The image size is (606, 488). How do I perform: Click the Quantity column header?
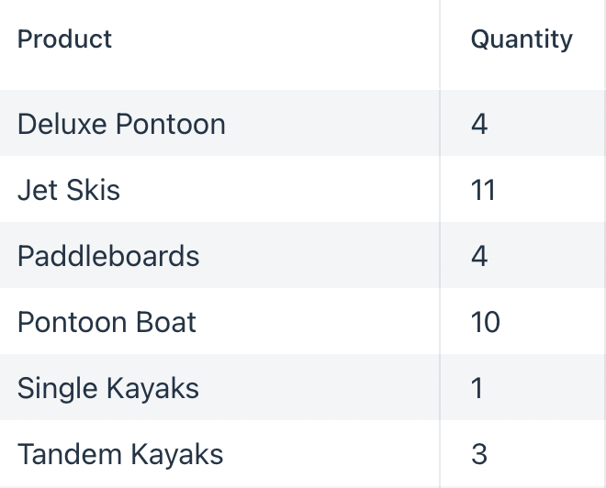pyautogui.click(x=522, y=39)
